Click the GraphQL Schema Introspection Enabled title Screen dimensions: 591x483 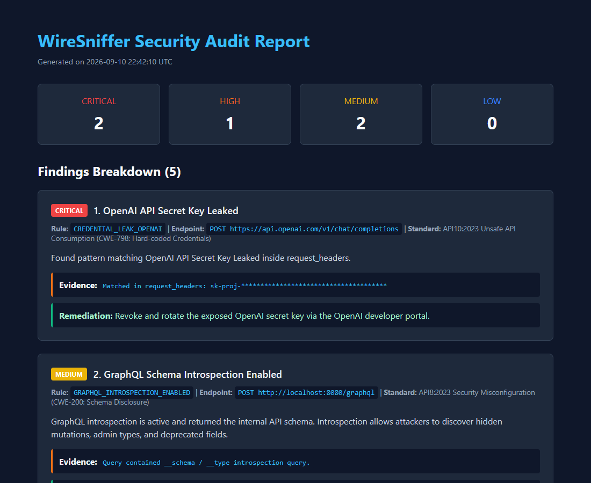click(x=188, y=375)
